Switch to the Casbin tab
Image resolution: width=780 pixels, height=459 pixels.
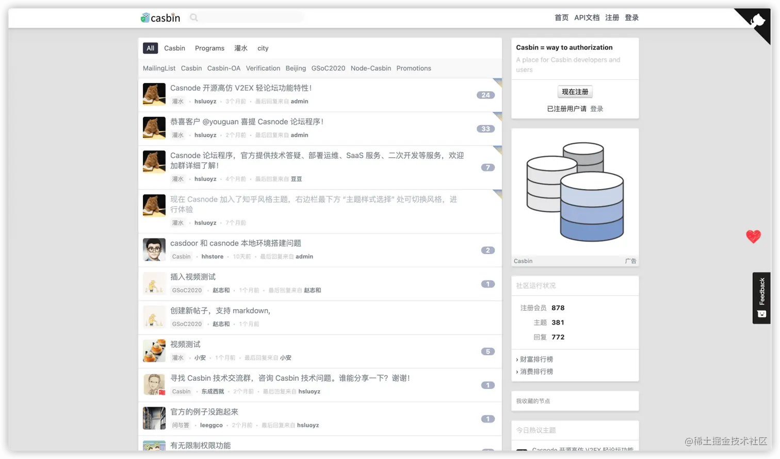174,48
